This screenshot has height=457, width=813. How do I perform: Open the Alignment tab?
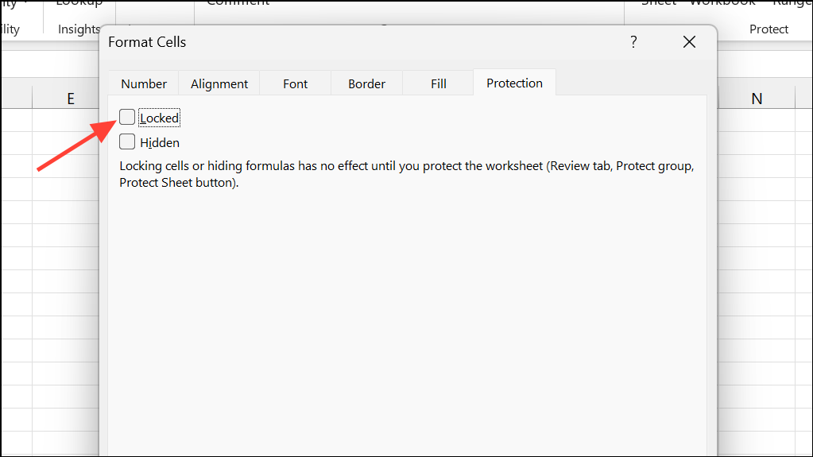tap(219, 83)
